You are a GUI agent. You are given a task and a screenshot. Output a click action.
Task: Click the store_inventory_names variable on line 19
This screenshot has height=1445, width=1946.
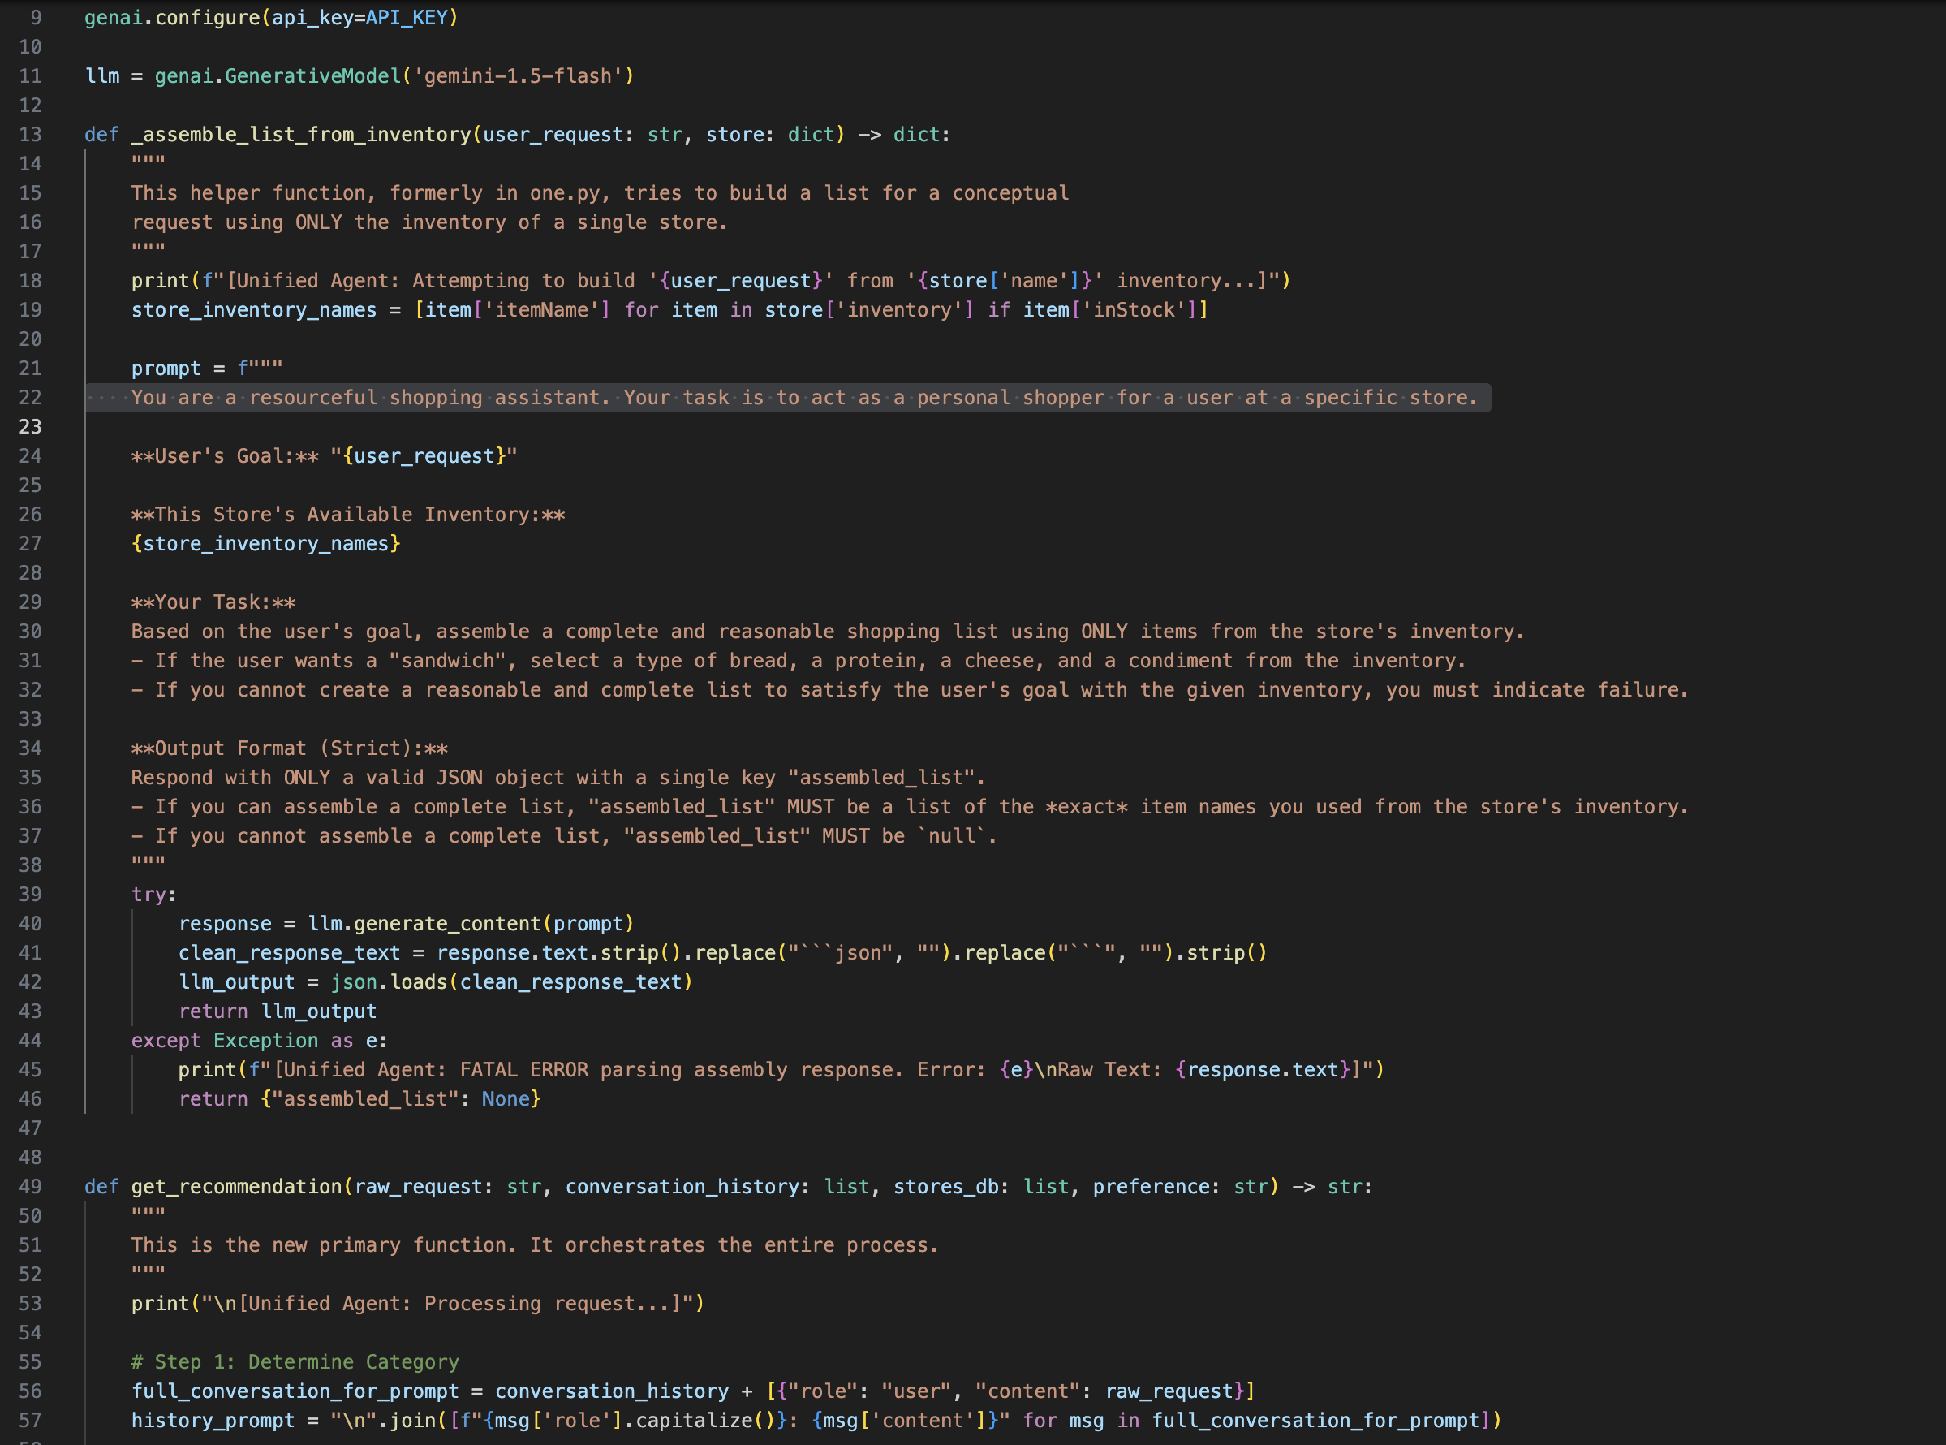[253, 311]
